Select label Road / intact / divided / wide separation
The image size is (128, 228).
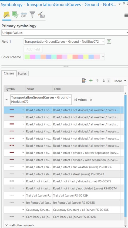86,160
